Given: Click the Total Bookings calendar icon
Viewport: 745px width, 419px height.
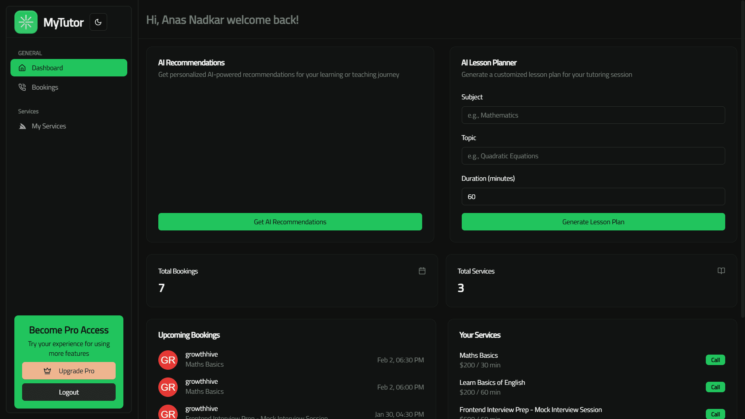Looking at the screenshot, I should [422, 271].
